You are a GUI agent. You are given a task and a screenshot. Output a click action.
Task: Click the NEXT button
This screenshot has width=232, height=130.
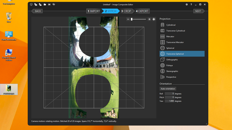(199, 11)
